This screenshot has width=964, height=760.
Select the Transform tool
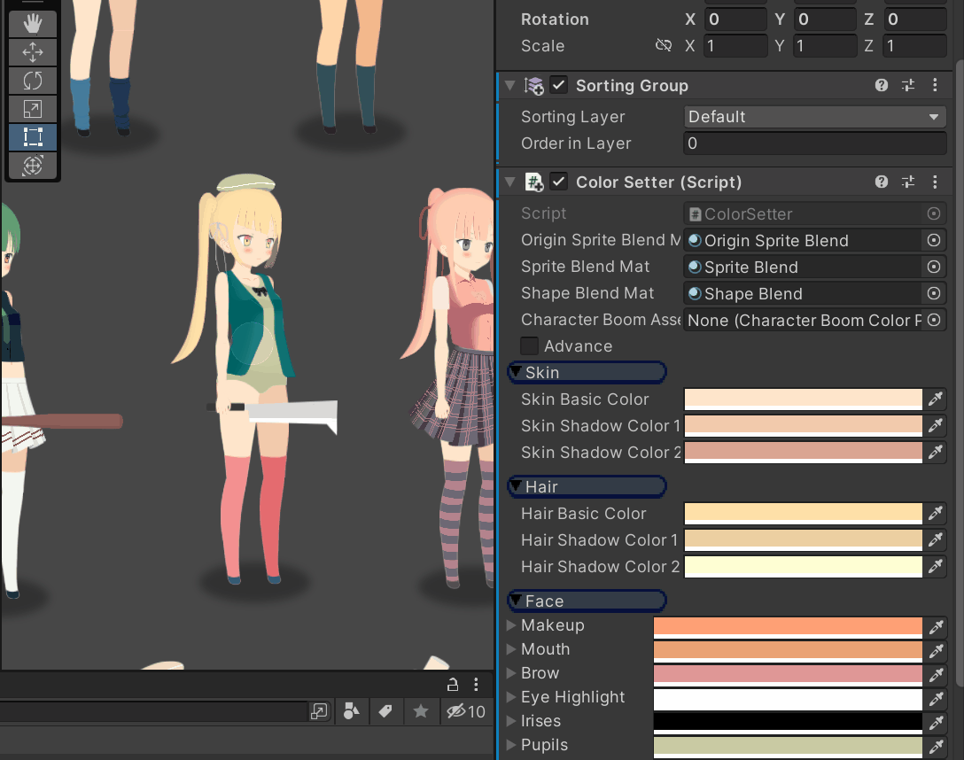[x=33, y=166]
